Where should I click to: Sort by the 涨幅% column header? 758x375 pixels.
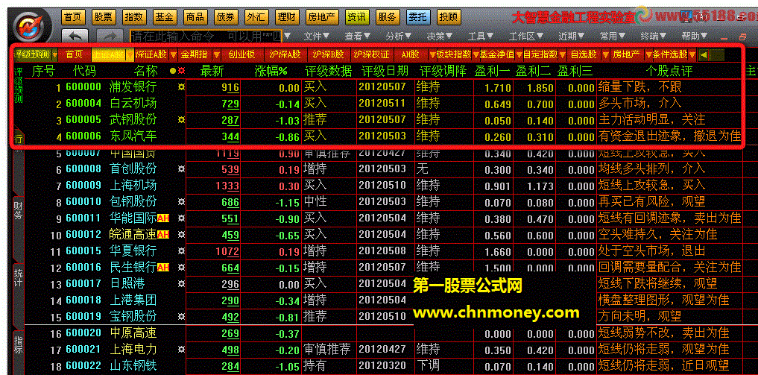pos(271,71)
